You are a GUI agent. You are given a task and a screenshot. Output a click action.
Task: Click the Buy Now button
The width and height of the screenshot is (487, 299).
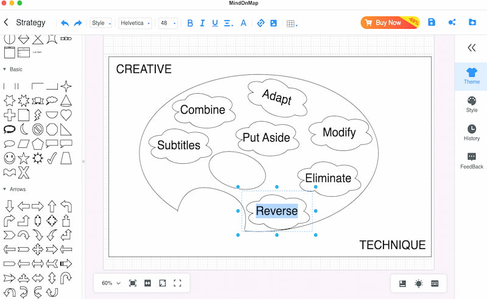pos(390,23)
